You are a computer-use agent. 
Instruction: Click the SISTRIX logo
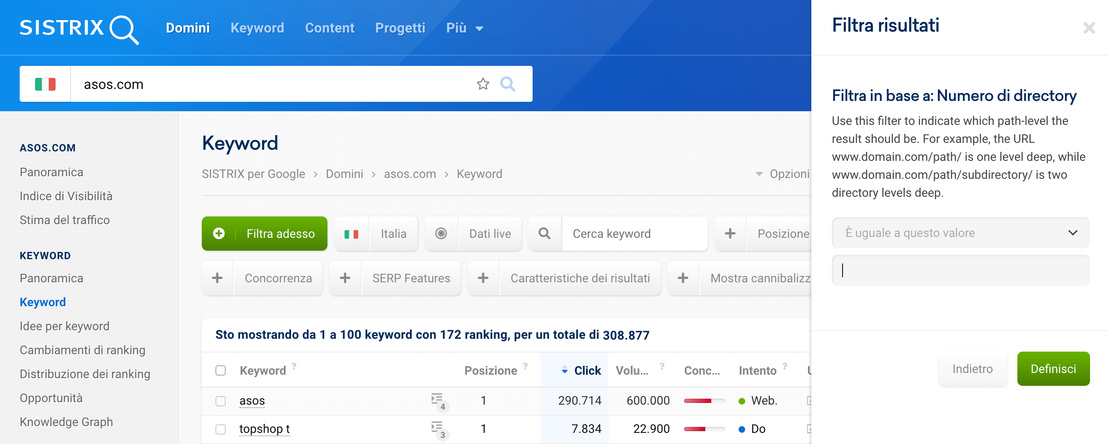(x=79, y=29)
